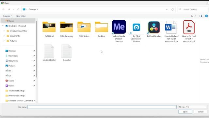Select the Topics.txt file
This screenshot has height=118, width=209.
tap(67, 53)
